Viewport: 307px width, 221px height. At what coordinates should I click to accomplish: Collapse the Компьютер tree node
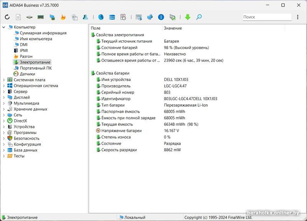(4, 27)
